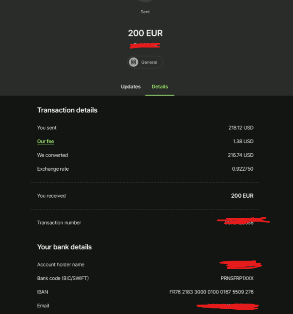Switch to the Updates tab
Screen dimensions: 293x314
point(130,86)
